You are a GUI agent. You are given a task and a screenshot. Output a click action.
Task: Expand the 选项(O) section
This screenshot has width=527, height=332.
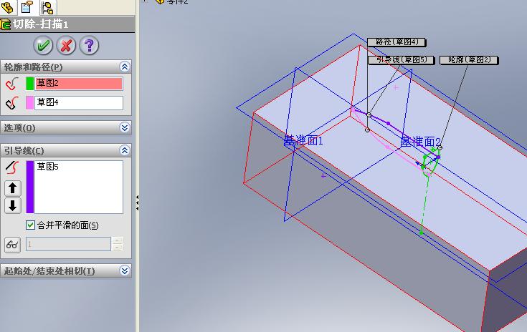tap(125, 127)
